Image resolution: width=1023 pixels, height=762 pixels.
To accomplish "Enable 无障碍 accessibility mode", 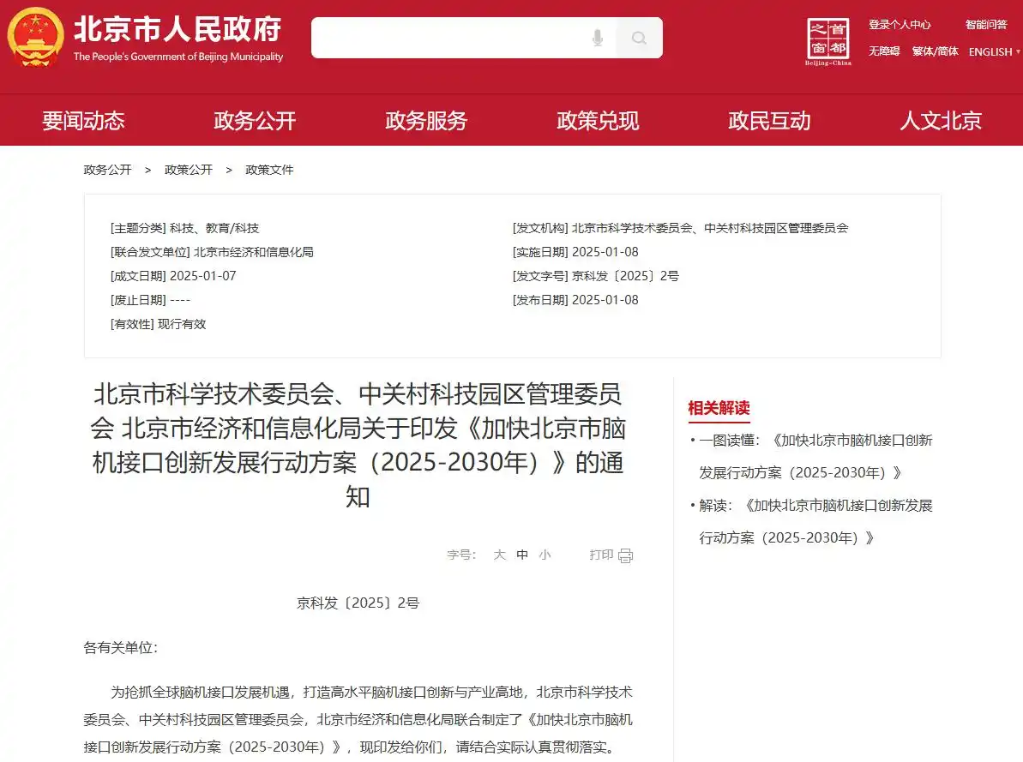I will click(883, 51).
